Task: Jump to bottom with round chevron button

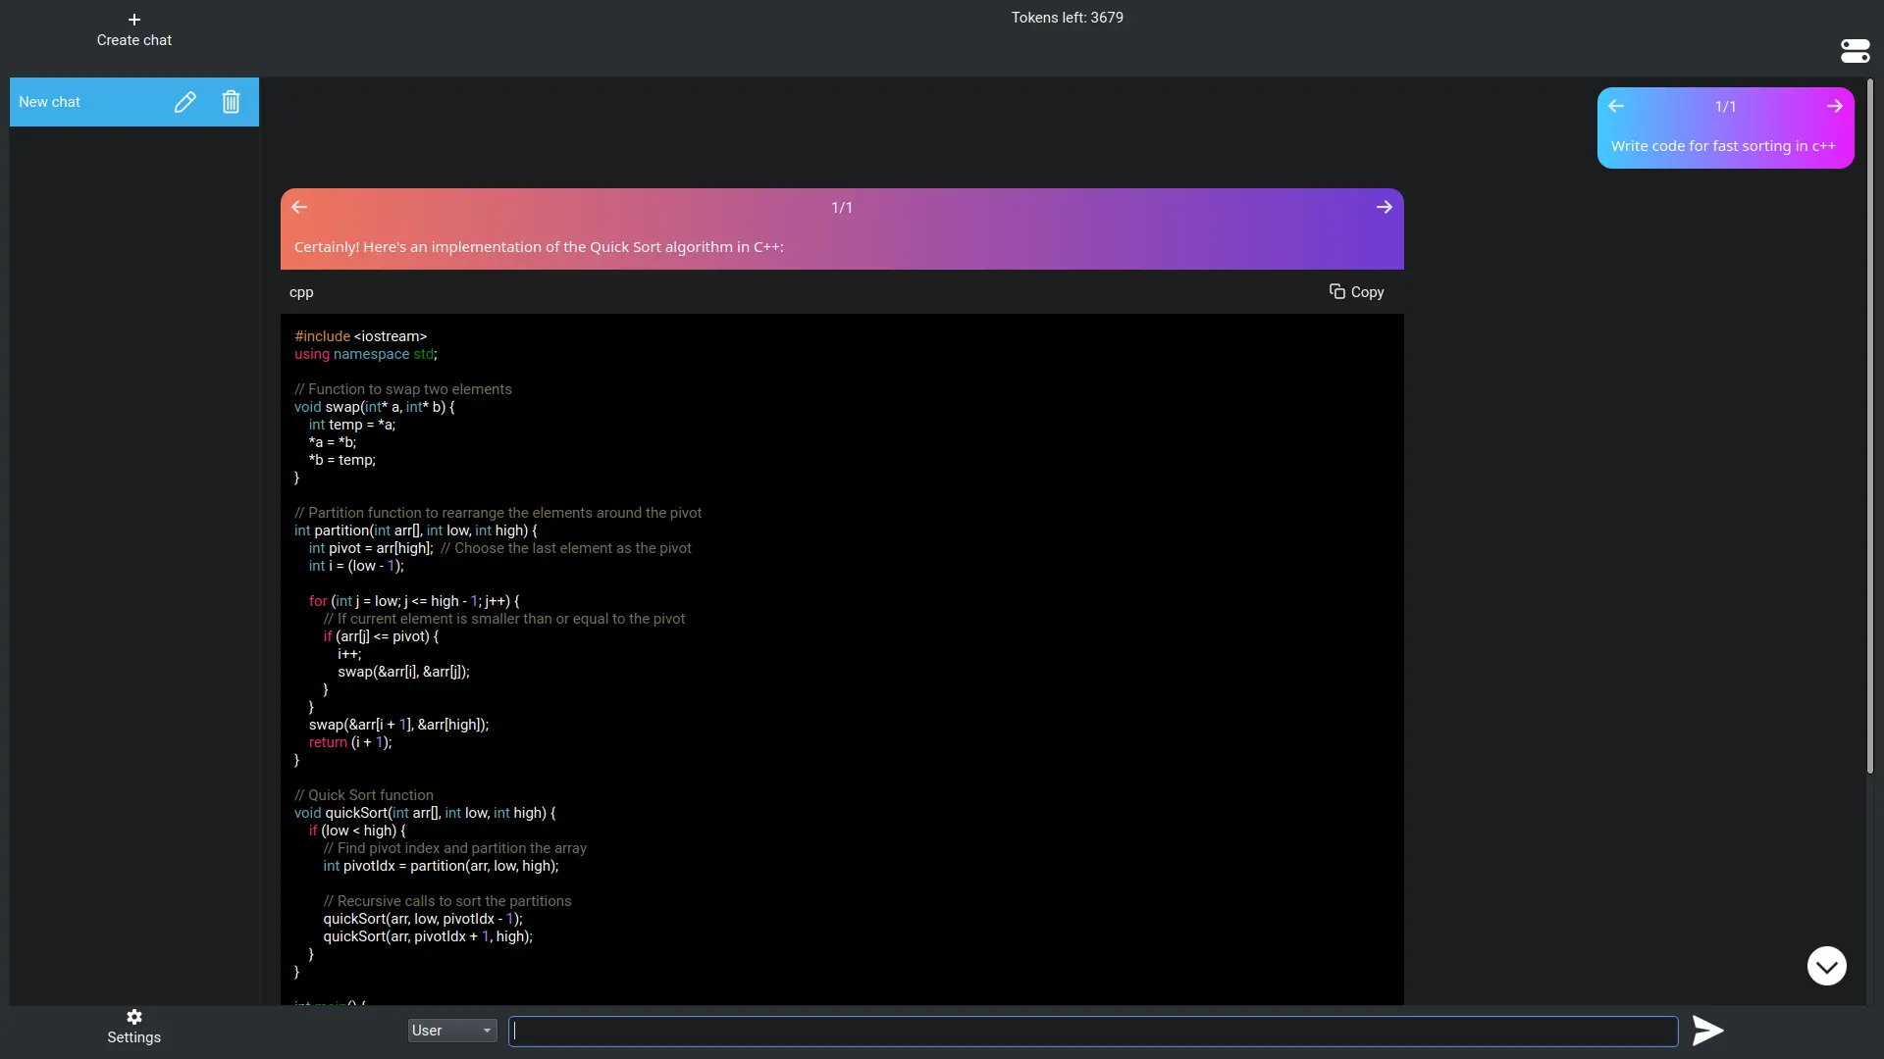Action: coord(1827,966)
